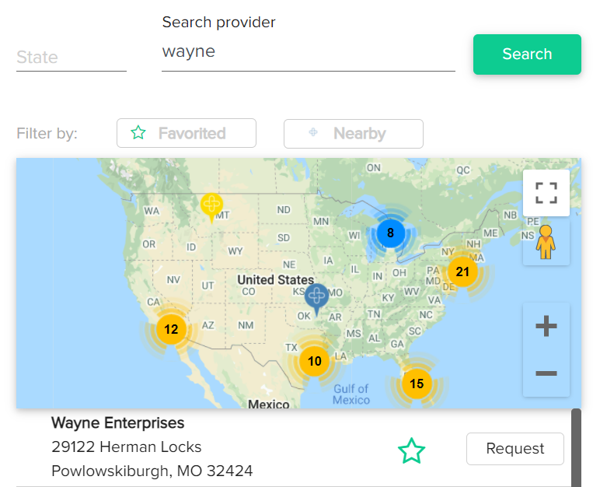This screenshot has height=487, width=593.
Task: Select the Street View pegman icon
Action: pyautogui.click(x=546, y=243)
